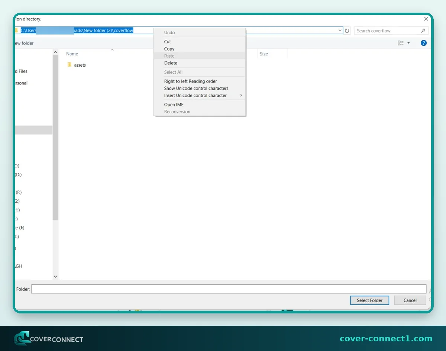Select the assets folder name
This screenshot has width=446, height=351.
click(80, 65)
